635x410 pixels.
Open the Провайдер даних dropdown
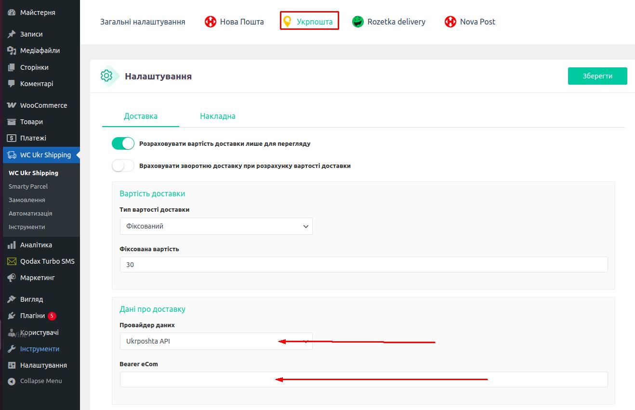(216, 341)
